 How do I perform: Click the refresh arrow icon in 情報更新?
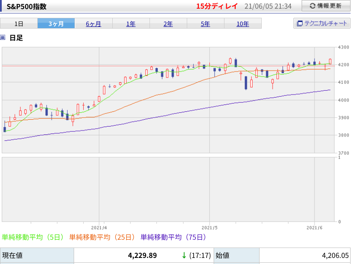click(312, 6)
